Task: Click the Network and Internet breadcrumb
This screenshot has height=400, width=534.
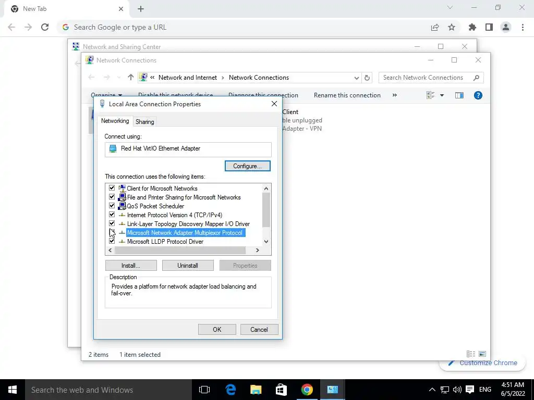Action: coord(188,78)
